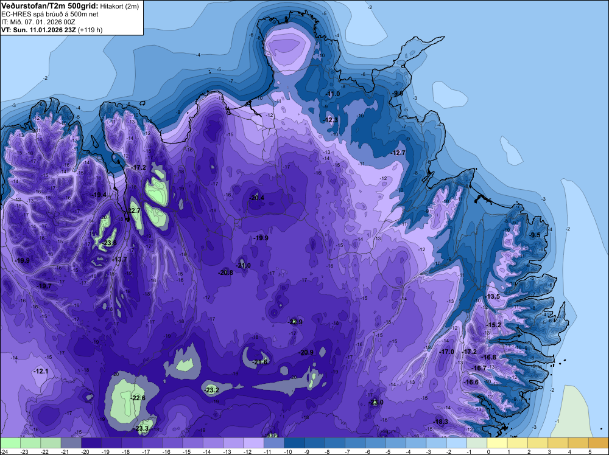The image size is (609, 455).
Task: Click the -18.3 temperature value
Action: coord(441,422)
